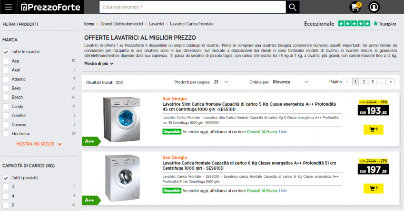Check the 5 kg capacity filter
The height and width of the screenshot is (211, 404).
pyautogui.click(x=6, y=205)
